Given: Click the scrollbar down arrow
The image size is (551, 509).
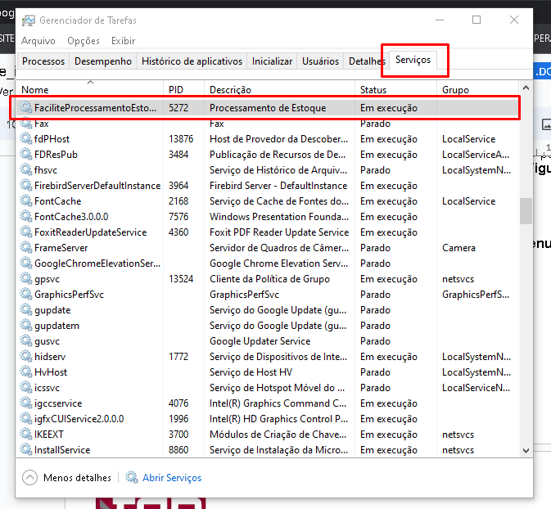Looking at the screenshot, I should pyautogui.click(x=526, y=450).
